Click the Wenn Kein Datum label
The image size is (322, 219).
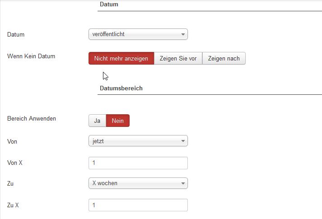(31, 56)
